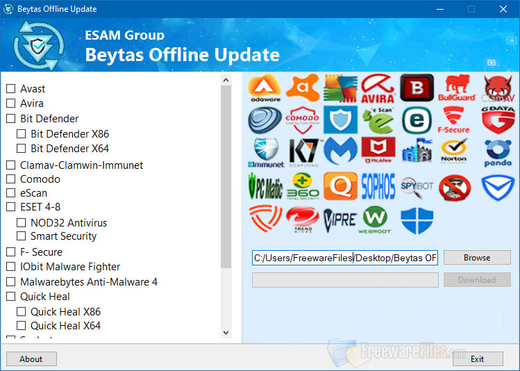Image resolution: width=520 pixels, height=371 pixels.
Task: Check Quick Heal X64 option
Action: point(22,326)
